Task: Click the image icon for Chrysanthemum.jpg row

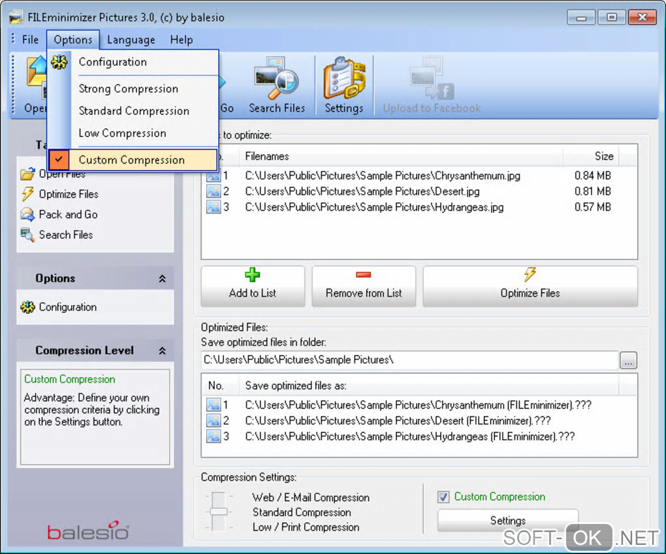Action: [214, 176]
